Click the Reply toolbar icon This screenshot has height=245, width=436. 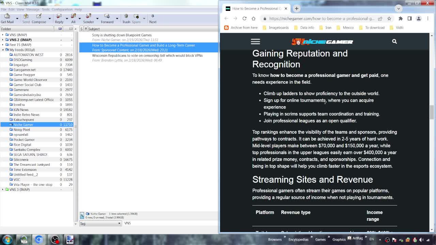coord(59,18)
